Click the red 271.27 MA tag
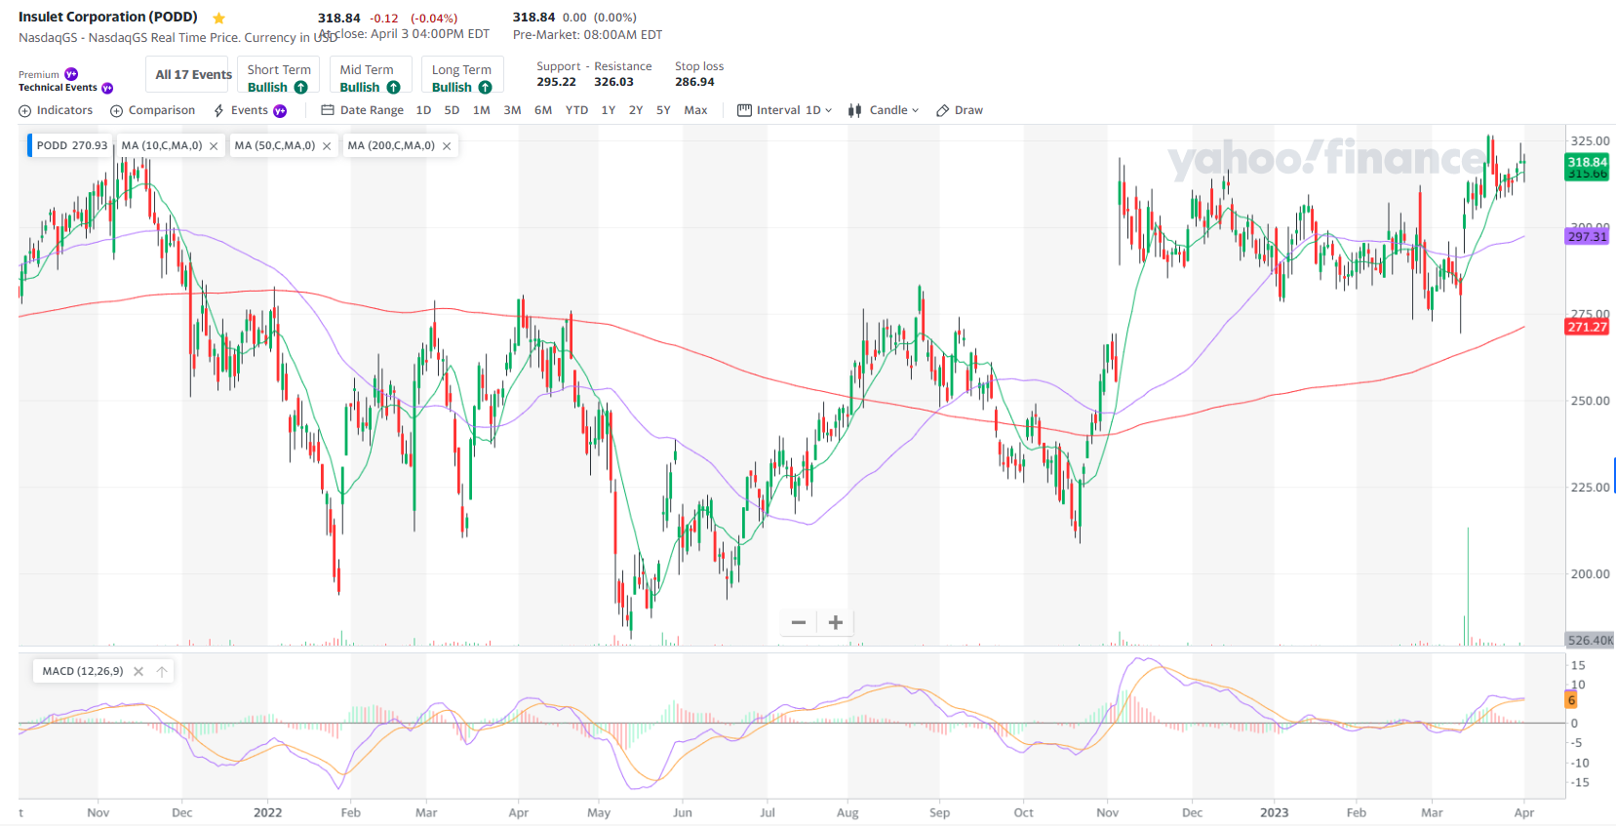1616x826 pixels. (1587, 327)
